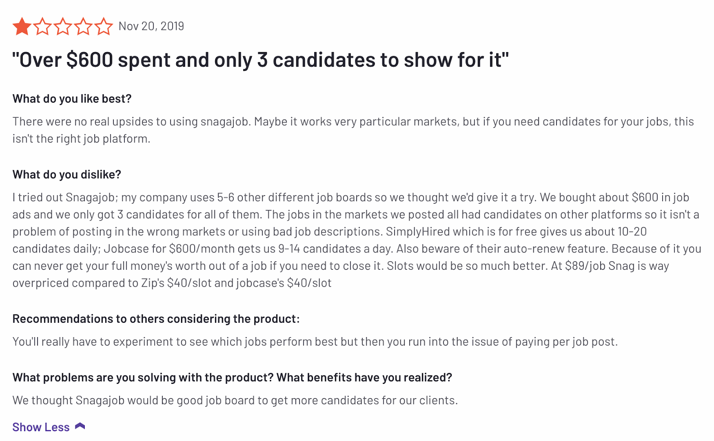This screenshot has width=714, height=441.
Task: Click the paragraph starting 'I tried out Snagajob'
Action: click(357, 240)
